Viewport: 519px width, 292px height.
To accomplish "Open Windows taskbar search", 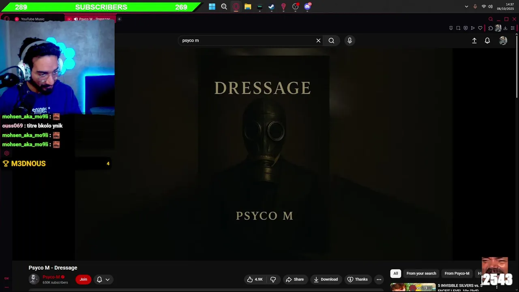I will 224,6.
